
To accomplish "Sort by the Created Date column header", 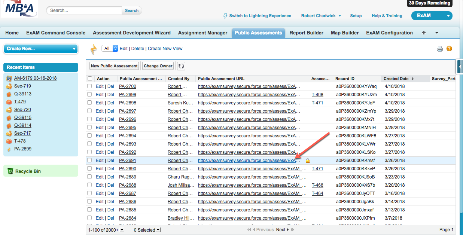I will pyautogui.click(x=406, y=79).
